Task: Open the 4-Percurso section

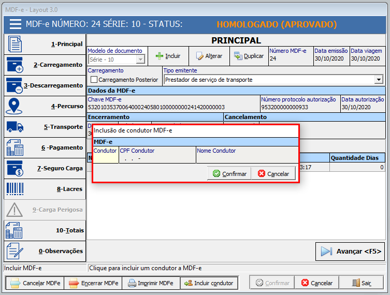Action: tap(45, 106)
